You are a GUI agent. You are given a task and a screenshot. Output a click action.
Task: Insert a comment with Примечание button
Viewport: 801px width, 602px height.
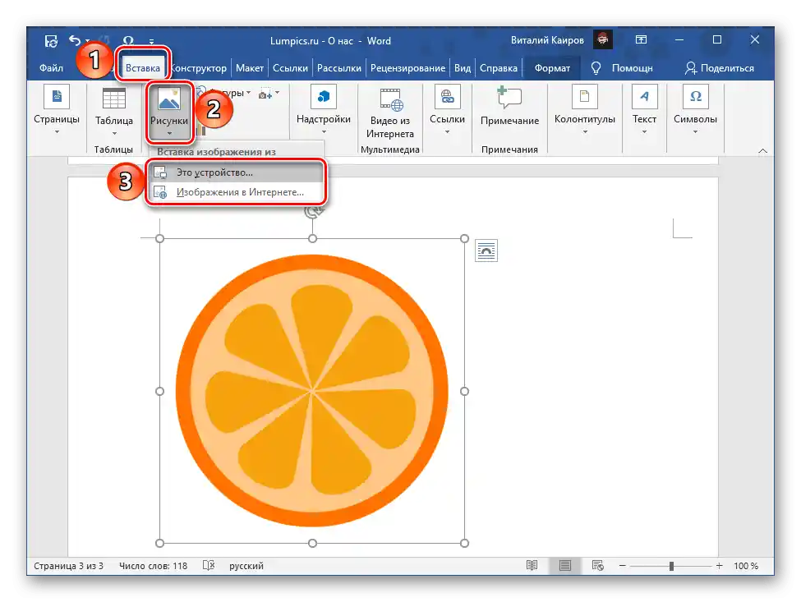509,106
